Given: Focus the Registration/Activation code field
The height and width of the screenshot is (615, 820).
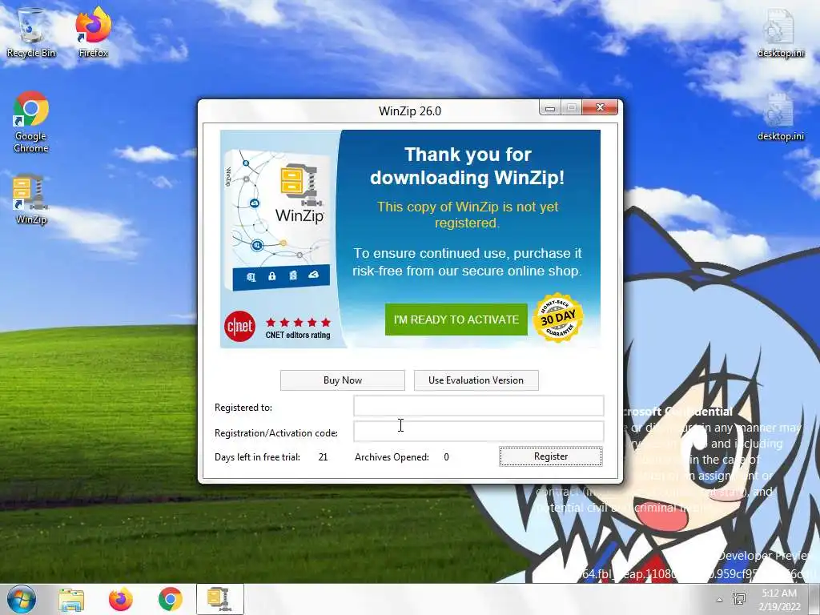Looking at the screenshot, I should 479,432.
